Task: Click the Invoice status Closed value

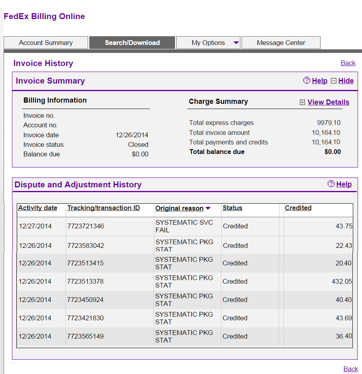Action: 138,144
